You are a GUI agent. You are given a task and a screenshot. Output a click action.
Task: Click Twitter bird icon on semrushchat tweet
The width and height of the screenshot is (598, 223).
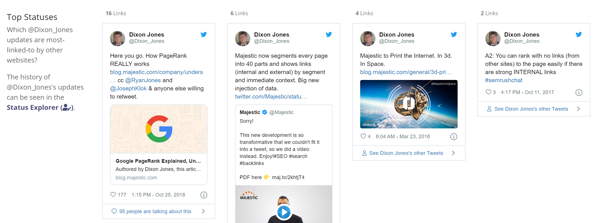(579, 34)
